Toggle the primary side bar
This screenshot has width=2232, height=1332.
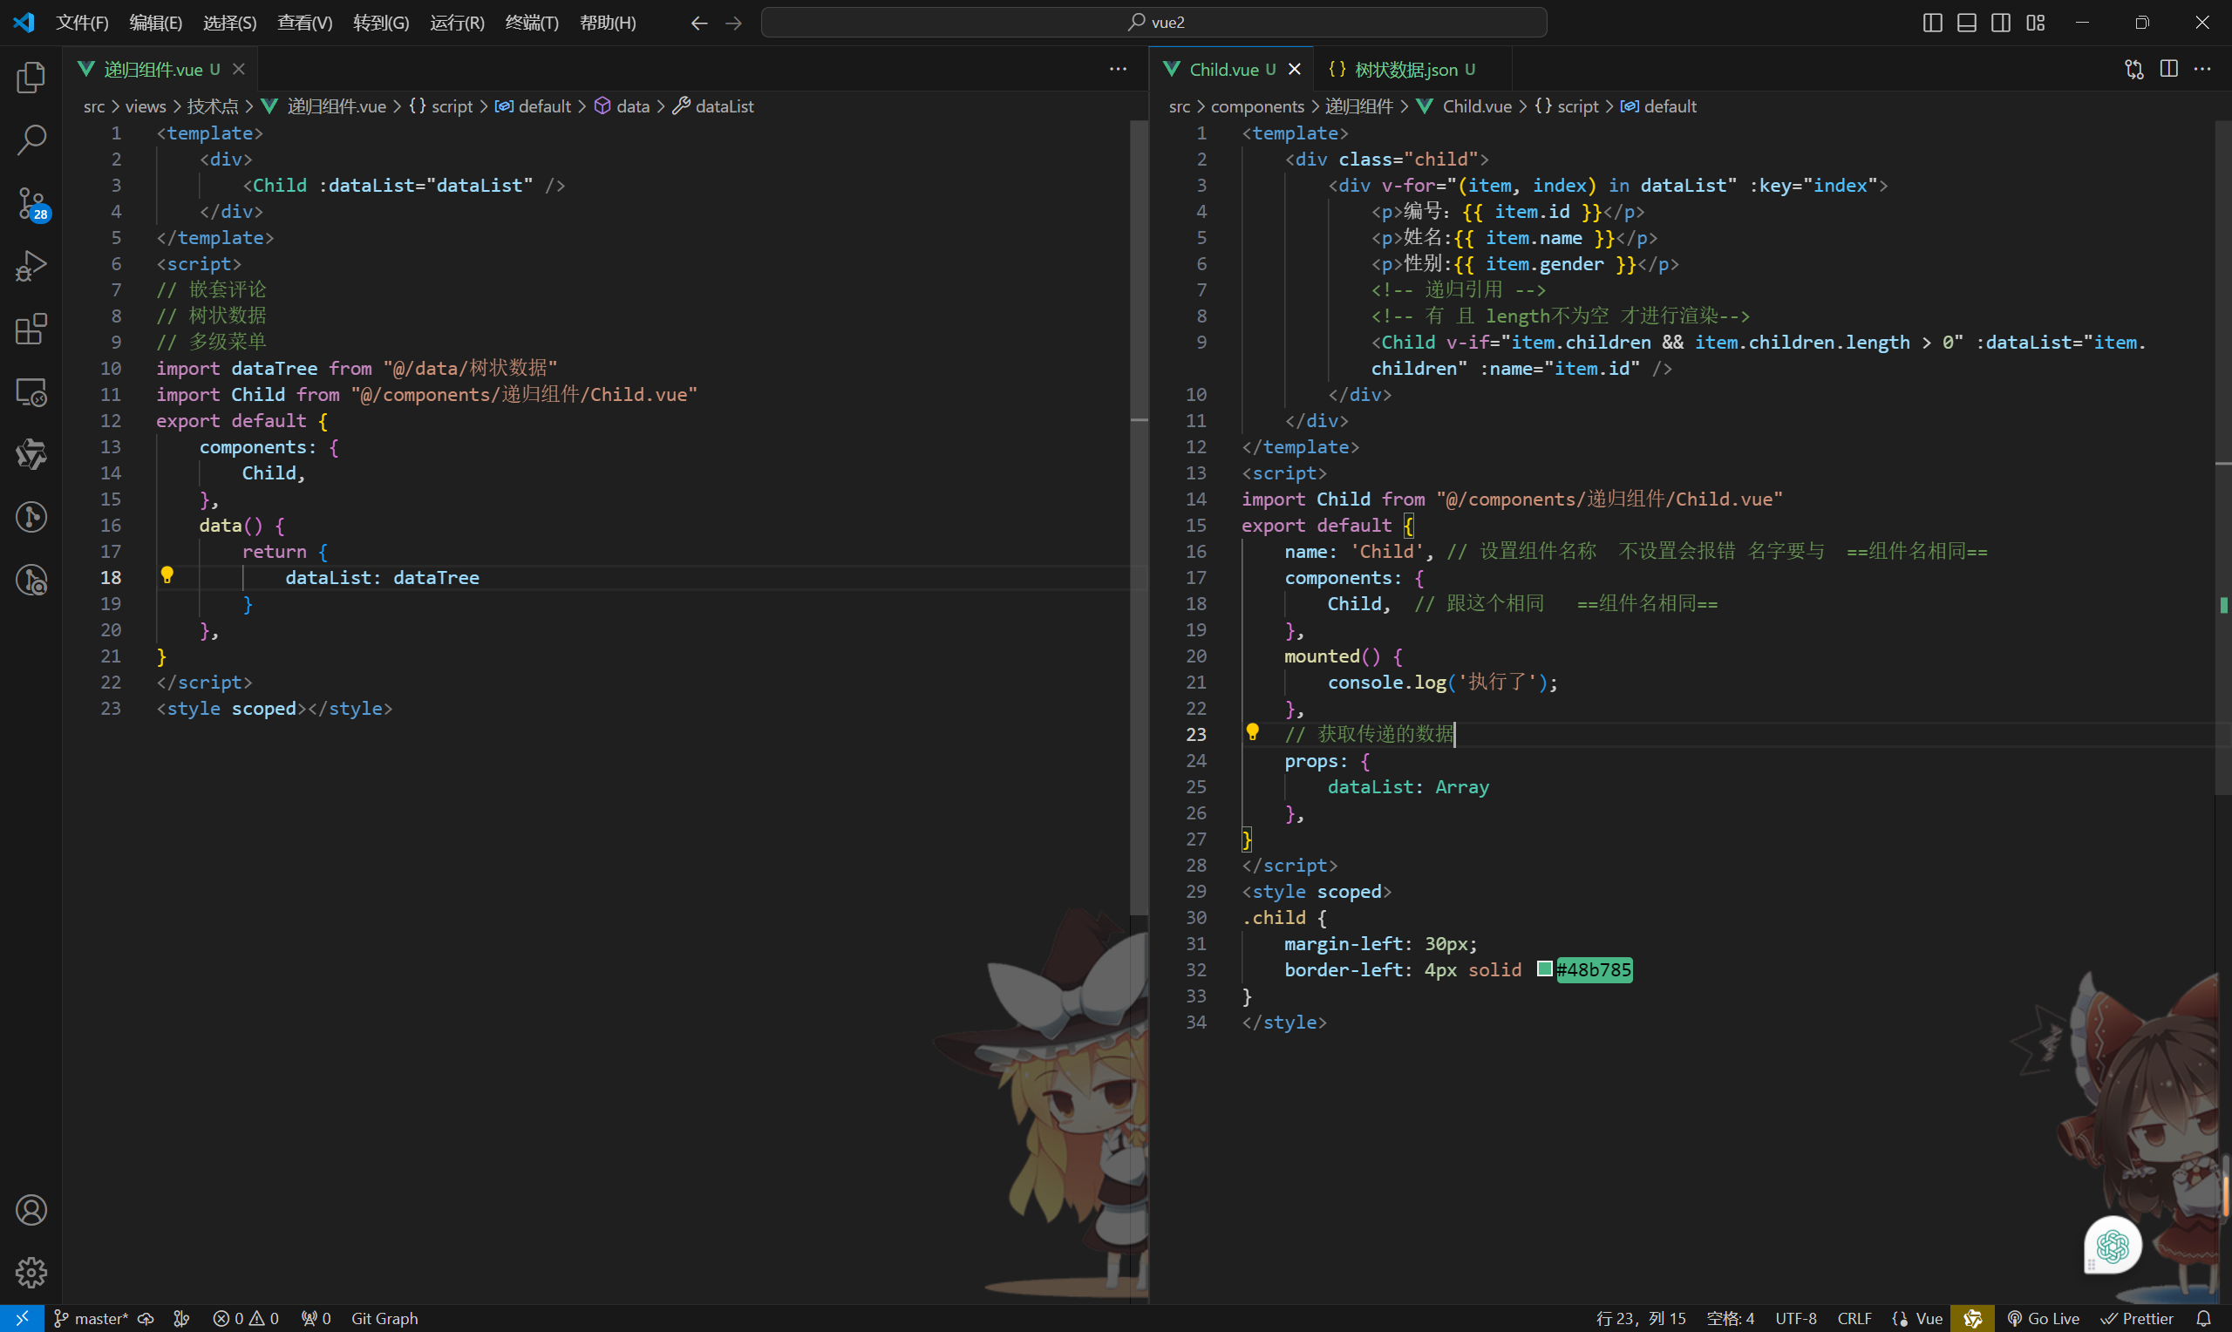pos(1932,23)
